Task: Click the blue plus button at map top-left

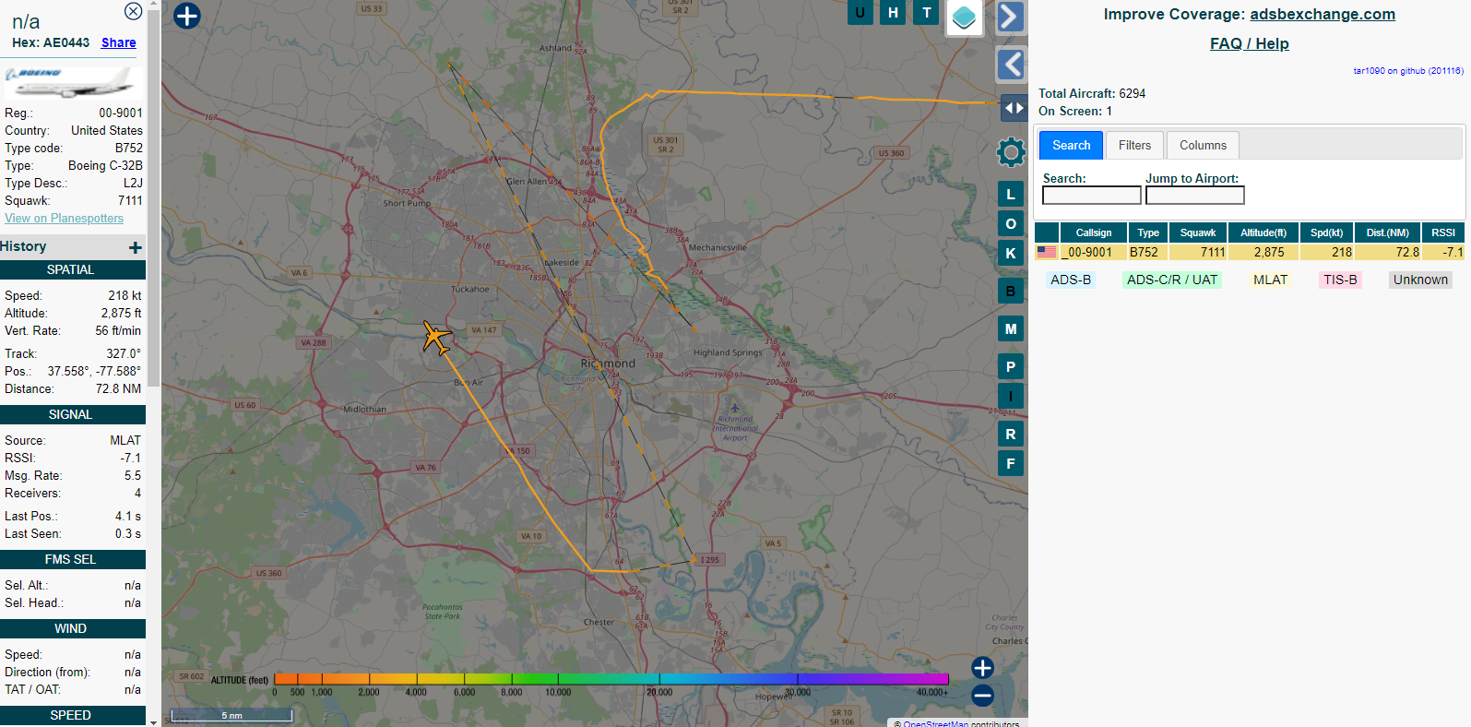Action: point(187,16)
